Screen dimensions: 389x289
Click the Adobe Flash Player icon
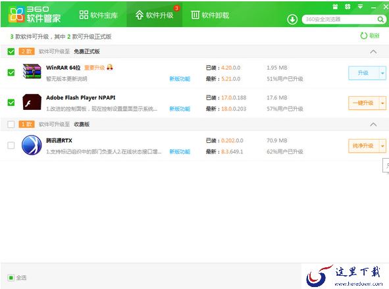tap(32, 102)
